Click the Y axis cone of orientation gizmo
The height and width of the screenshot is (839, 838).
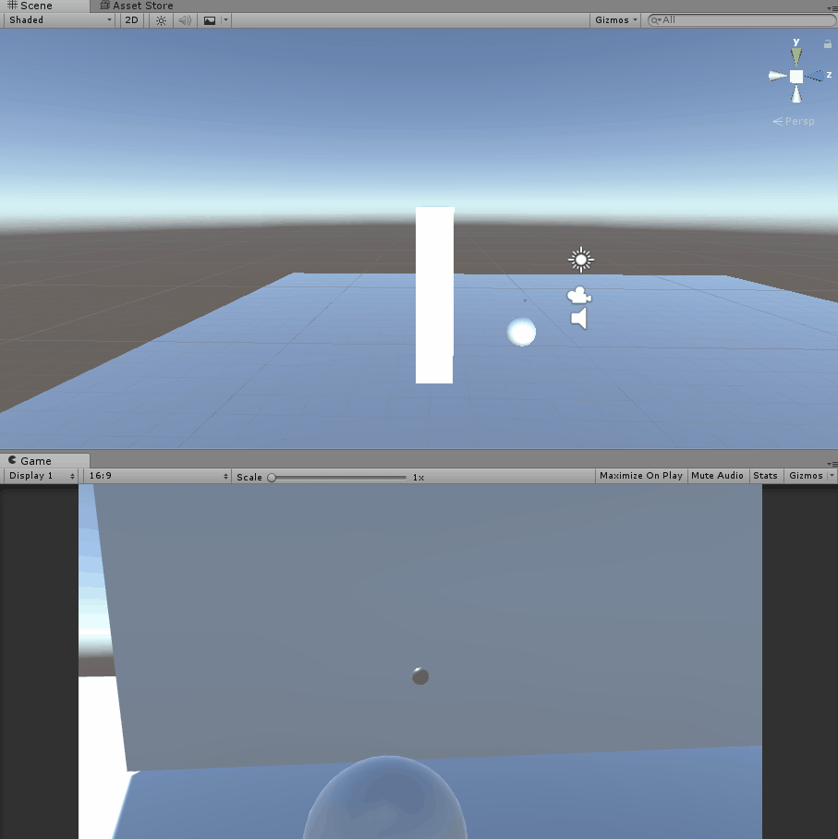point(796,55)
